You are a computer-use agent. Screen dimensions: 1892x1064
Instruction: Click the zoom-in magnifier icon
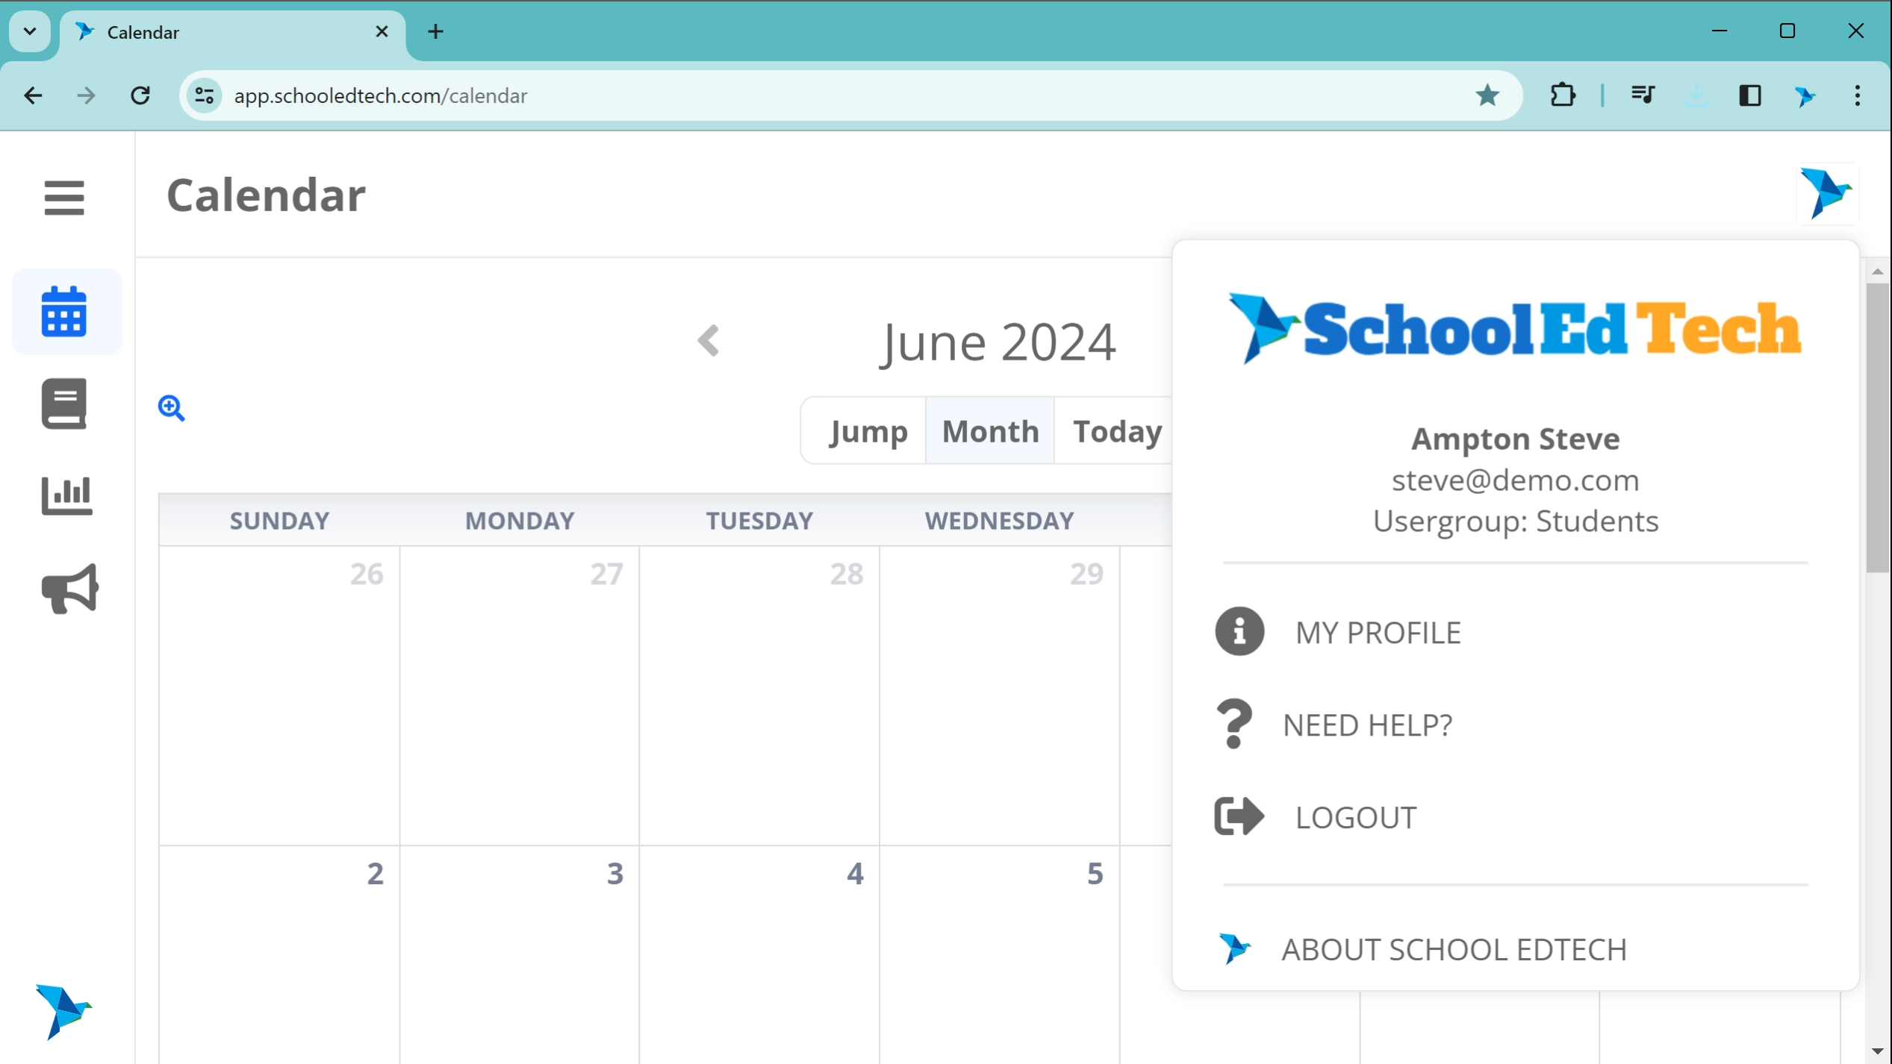(171, 408)
